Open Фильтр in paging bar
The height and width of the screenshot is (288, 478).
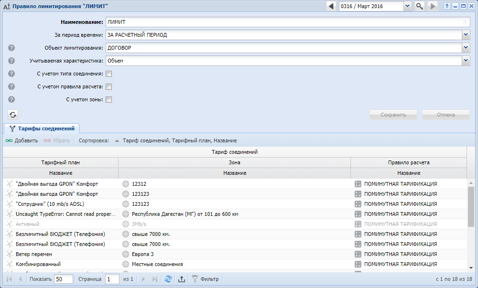tap(206, 279)
